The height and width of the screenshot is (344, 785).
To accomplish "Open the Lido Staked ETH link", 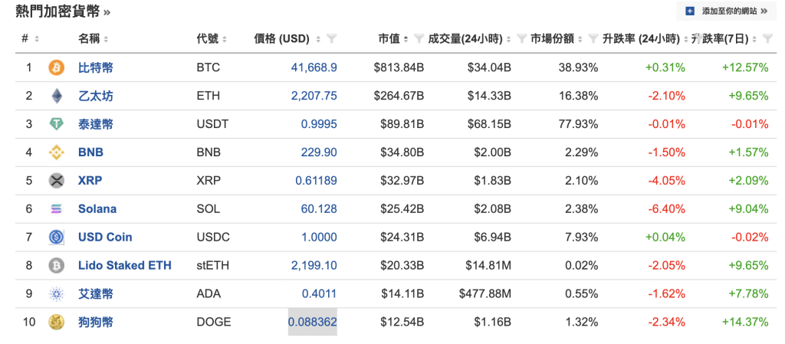I will pos(125,266).
